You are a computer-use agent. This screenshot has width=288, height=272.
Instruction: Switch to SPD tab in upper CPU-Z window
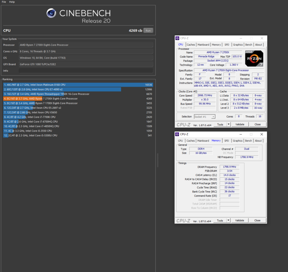227,45
